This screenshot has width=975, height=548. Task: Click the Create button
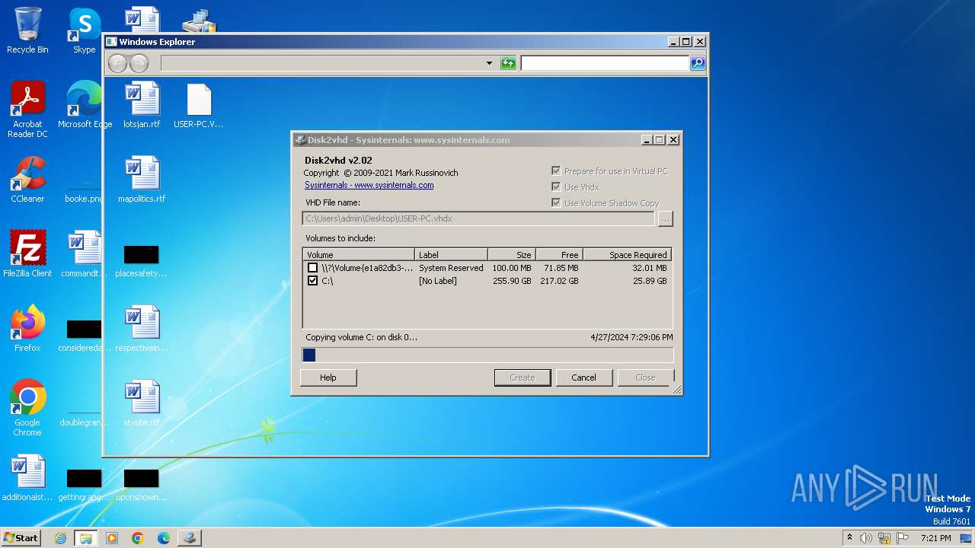click(x=523, y=378)
